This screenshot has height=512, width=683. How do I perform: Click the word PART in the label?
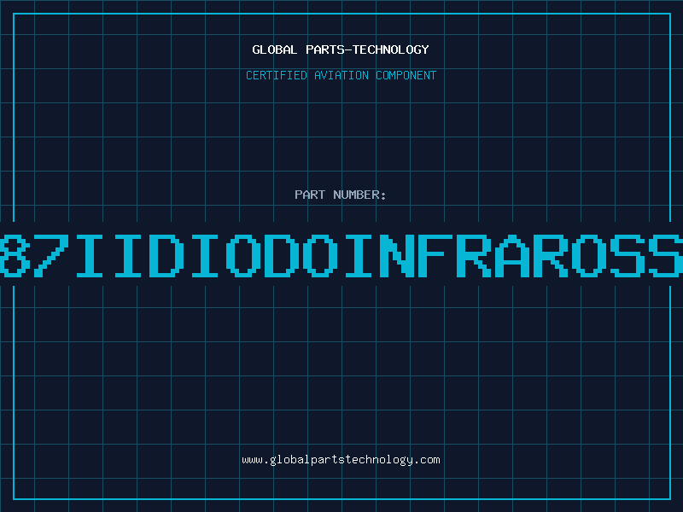pos(310,195)
